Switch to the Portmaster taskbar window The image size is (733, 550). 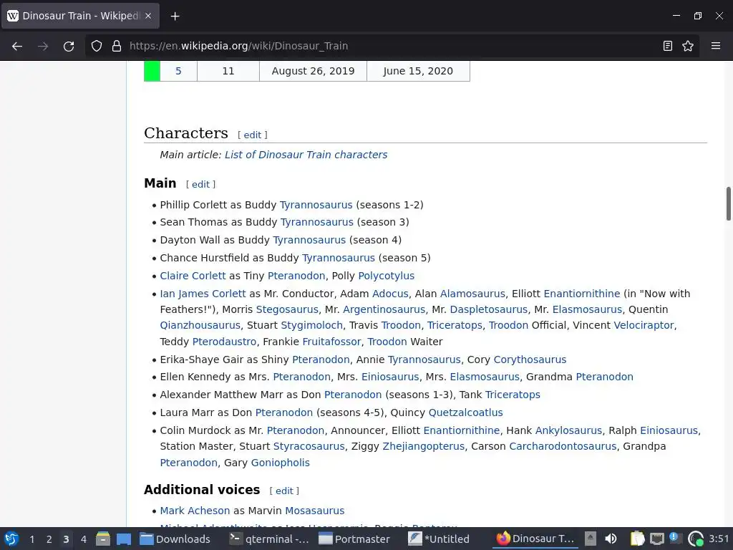[x=354, y=539]
